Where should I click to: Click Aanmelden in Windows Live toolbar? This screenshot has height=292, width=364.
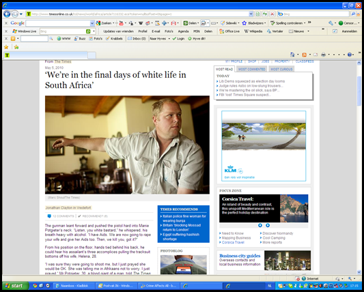pos(350,31)
